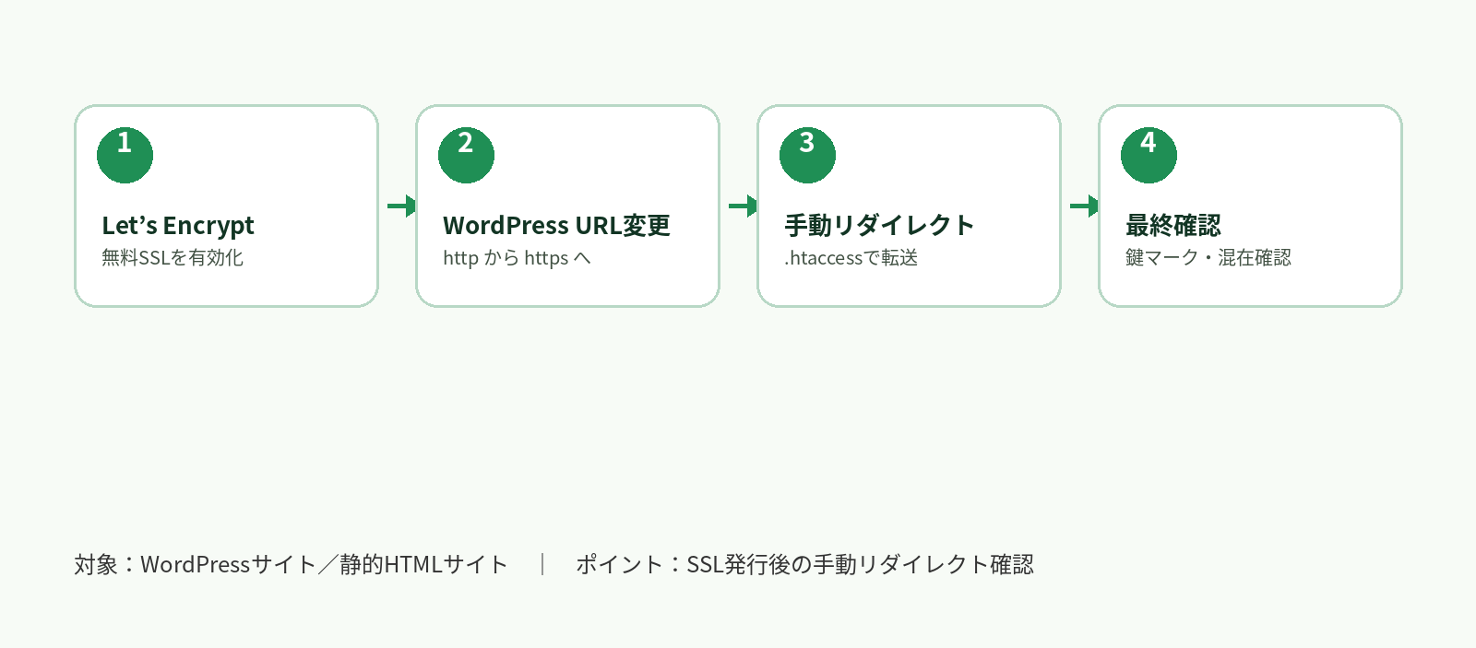This screenshot has width=1476, height=648.
Task: Click the text "http から https へ"
Action: [517, 258]
